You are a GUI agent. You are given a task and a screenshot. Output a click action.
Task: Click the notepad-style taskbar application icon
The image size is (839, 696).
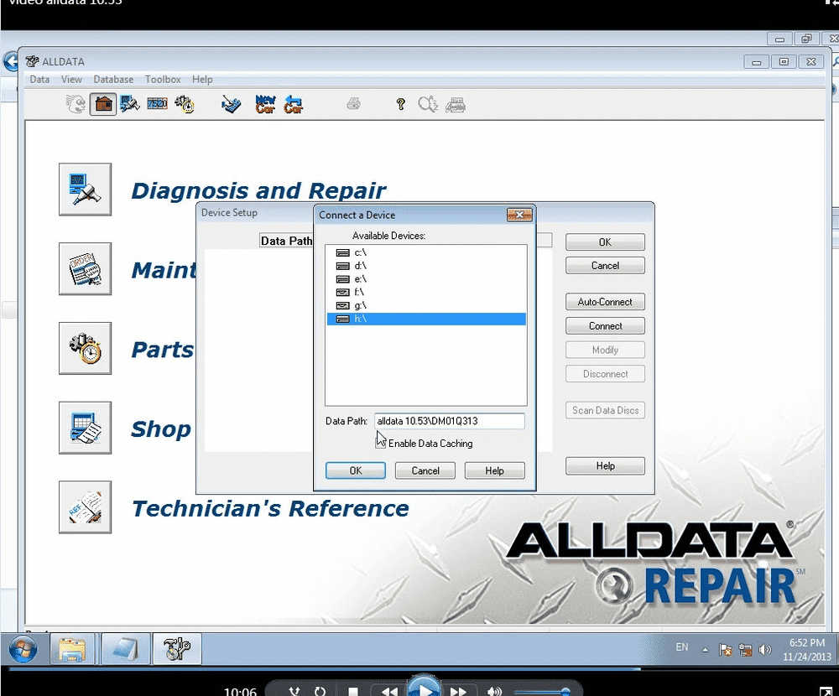pyautogui.click(x=125, y=649)
